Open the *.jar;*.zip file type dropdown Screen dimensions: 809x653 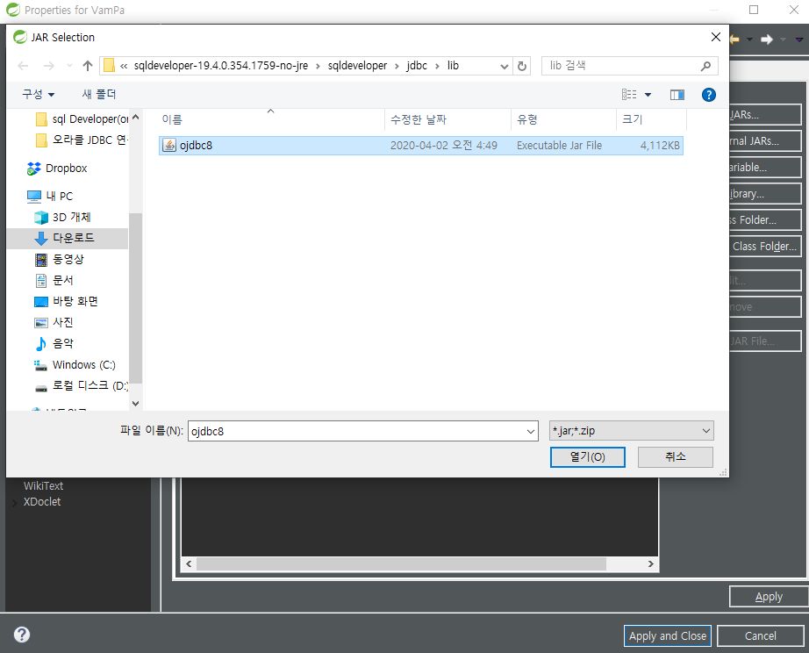click(632, 431)
